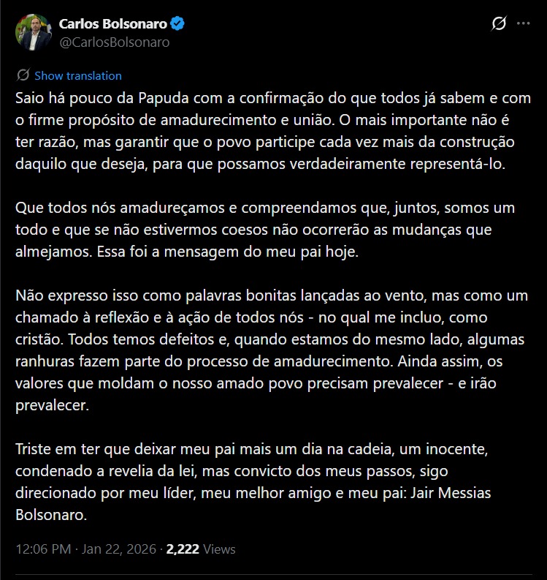Click the paragraph starting "Saio há pouco"

(x=270, y=130)
